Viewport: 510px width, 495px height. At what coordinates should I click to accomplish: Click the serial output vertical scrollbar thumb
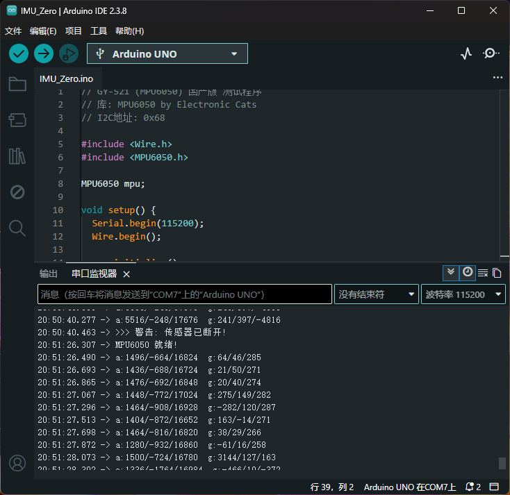tap(502, 463)
